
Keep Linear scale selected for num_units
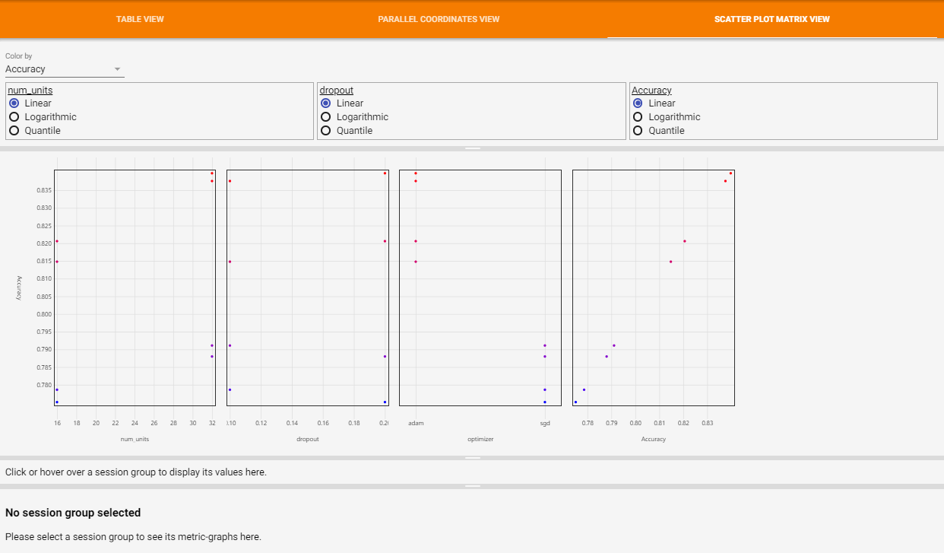tap(13, 103)
